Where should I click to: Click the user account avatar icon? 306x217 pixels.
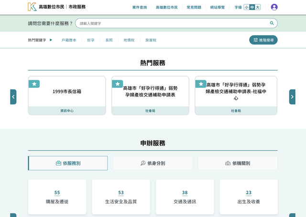coord(274,7)
